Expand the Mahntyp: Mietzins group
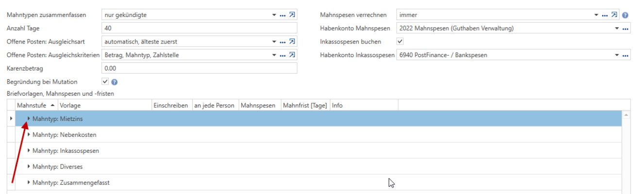Image resolution: width=635 pixels, height=194 pixels. point(29,119)
